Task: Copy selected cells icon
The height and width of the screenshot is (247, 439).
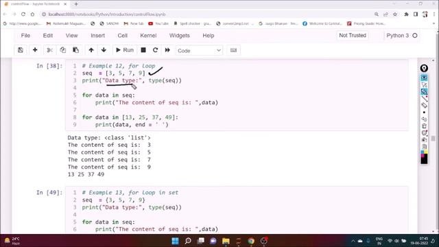Action: (62, 50)
